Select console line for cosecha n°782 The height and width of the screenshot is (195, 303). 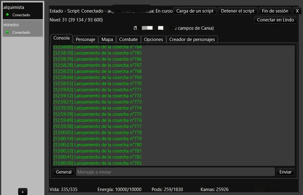(x=98, y=157)
